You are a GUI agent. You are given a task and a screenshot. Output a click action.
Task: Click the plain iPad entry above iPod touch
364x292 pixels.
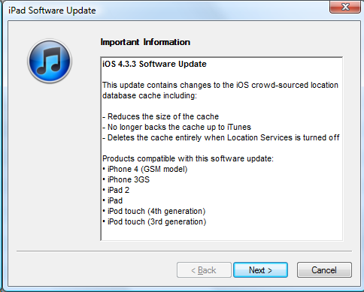(113, 200)
